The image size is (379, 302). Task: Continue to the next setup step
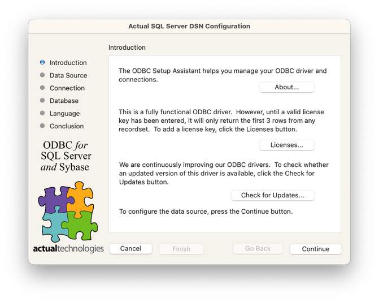pyautogui.click(x=315, y=249)
